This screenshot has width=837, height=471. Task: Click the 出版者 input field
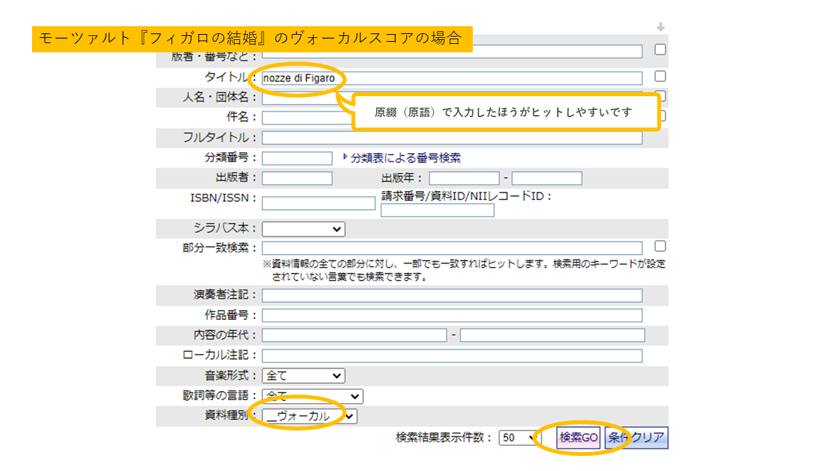tap(298, 179)
